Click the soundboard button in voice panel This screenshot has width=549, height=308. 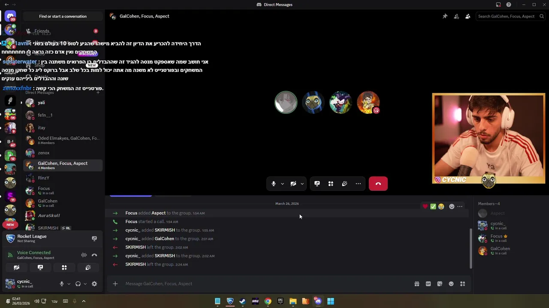(88, 267)
